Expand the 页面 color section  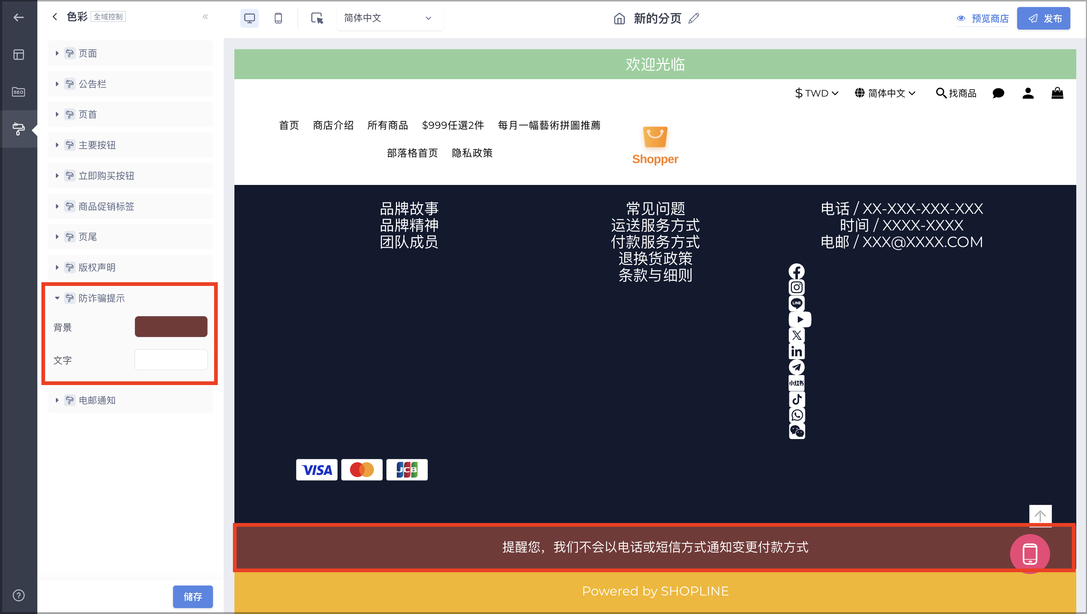pos(131,53)
